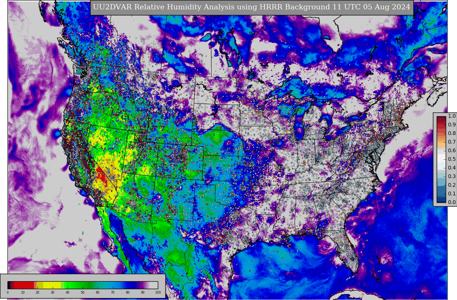Click the 1.0 label on right colorbar
This screenshot has height=300, width=457.
coord(452,116)
